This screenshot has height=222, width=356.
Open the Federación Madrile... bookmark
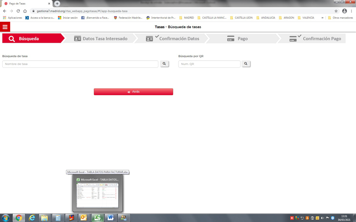coord(128,18)
